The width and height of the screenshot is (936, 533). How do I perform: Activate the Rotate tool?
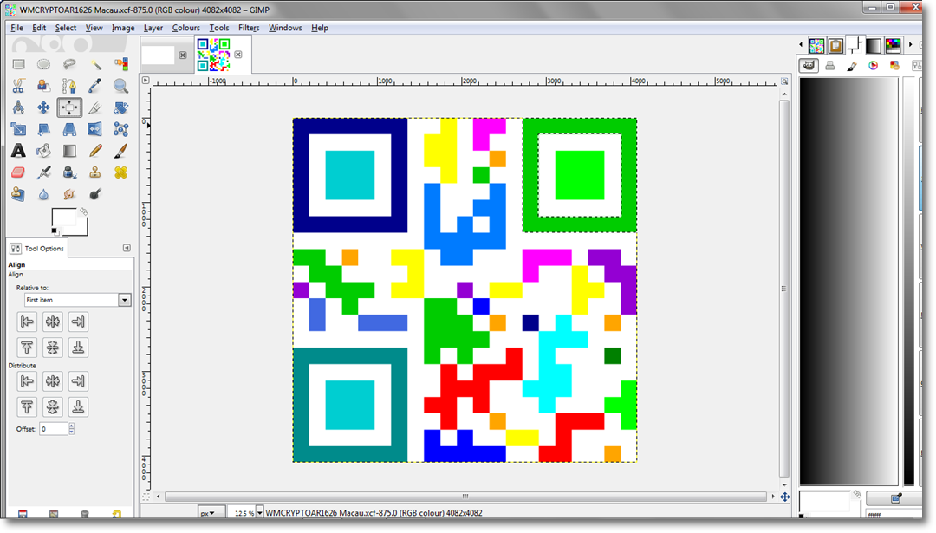pyautogui.click(x=120, y=107)
